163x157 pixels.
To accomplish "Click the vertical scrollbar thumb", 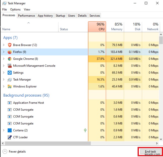I will (161, 40).
